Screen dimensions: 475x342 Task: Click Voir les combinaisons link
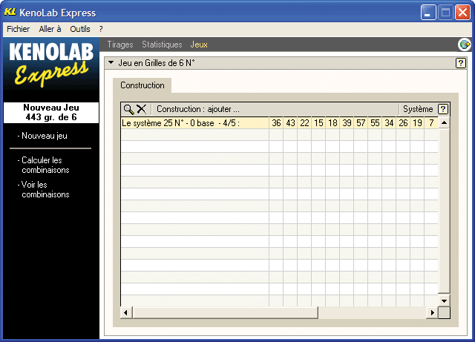click(45, 190)
